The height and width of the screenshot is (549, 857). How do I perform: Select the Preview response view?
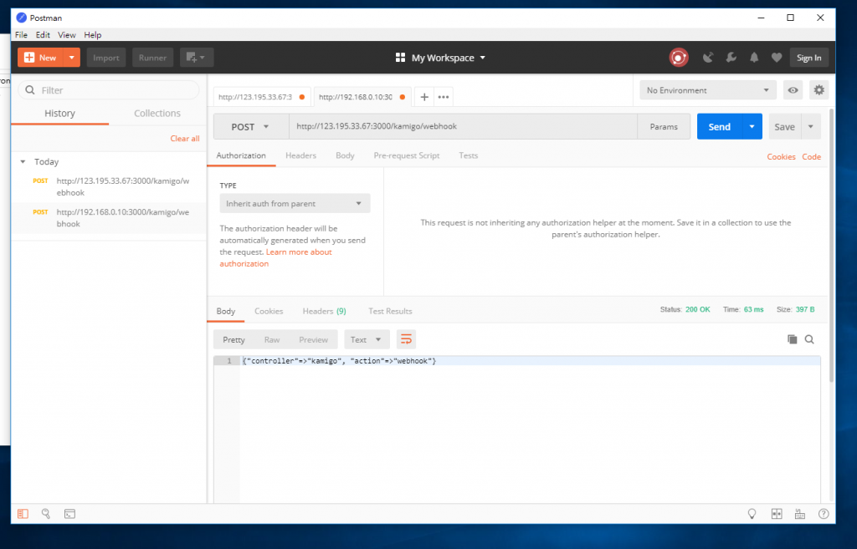click(313, 339)
